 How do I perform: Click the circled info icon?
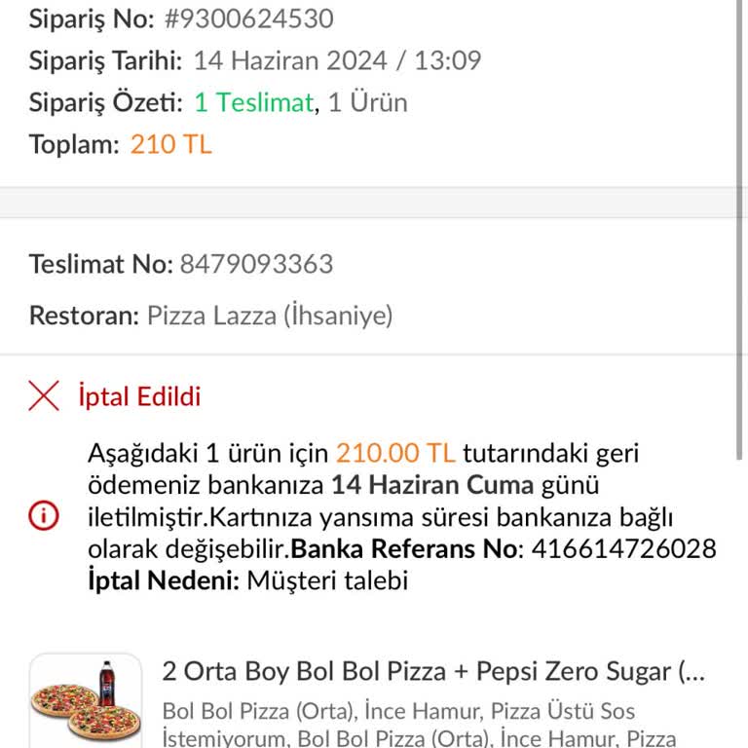point(44,516)
